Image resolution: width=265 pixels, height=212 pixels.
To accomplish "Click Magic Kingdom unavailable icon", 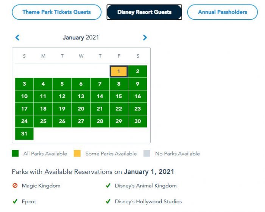I will pos(15,186).
